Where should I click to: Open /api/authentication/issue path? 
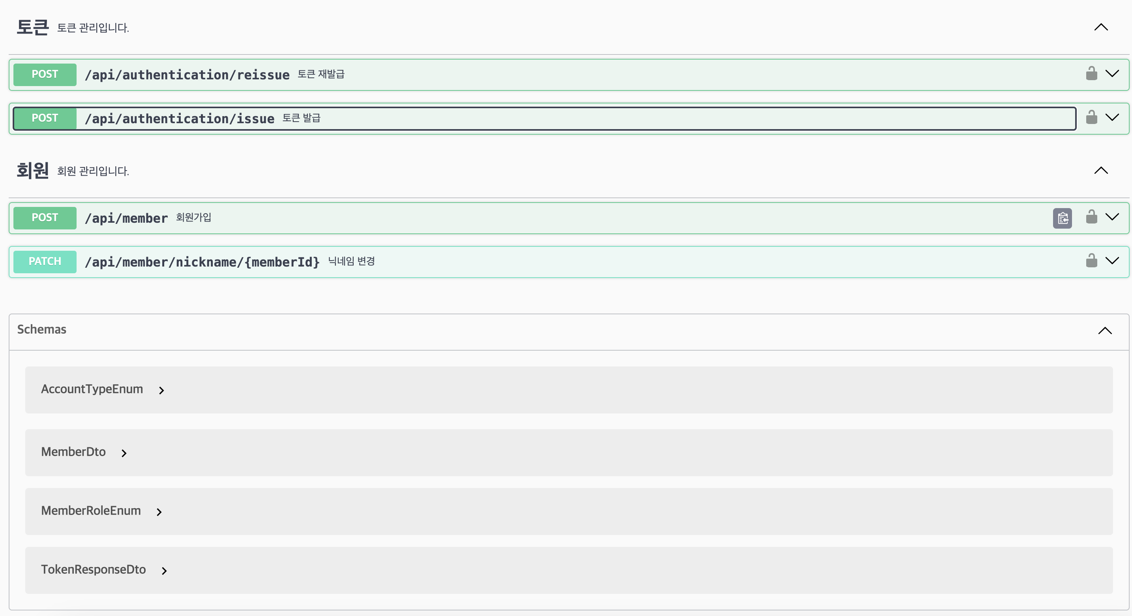coord(180,119)
